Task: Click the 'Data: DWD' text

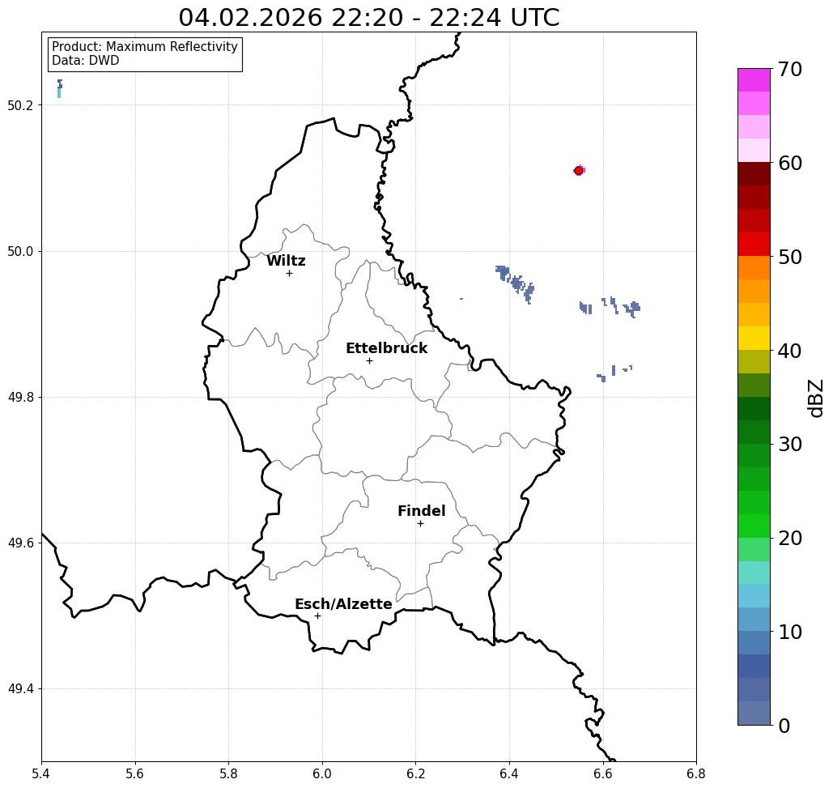Action: [x=86, y=61]
